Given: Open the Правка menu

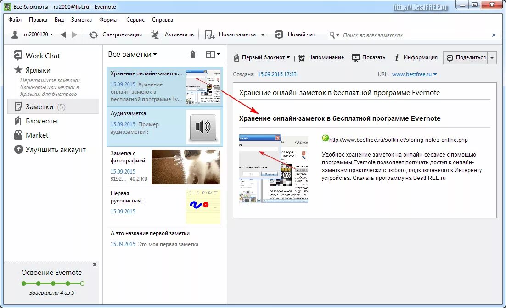Looking at the screenshot, I should tap(38, 20).
